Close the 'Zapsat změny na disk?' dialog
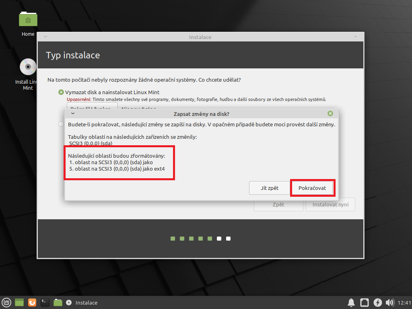Viewport: 412px width, 309px height. point(330,113)
